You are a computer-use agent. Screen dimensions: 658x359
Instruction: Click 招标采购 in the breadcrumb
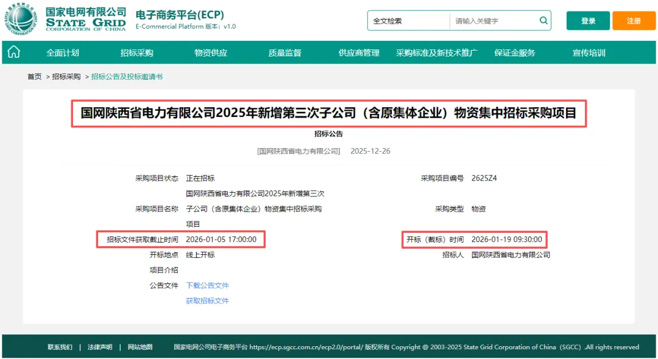point(66,76)
